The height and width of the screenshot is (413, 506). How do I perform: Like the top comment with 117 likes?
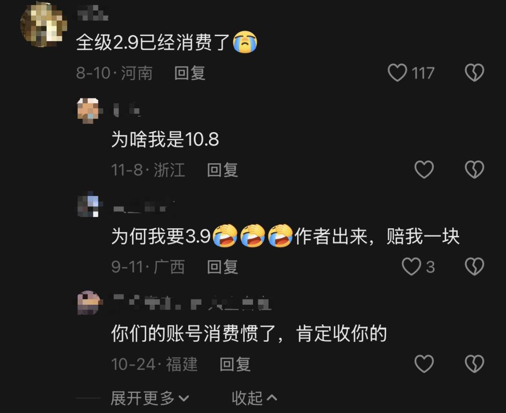pyautogui.click(x=397, y=73)
